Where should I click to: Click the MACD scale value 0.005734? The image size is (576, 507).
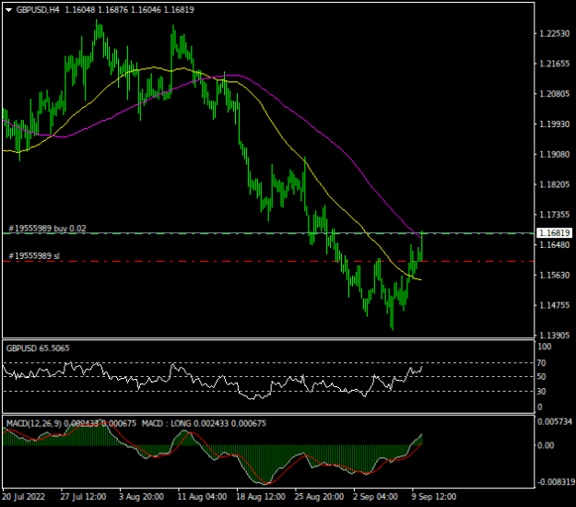[x=555, y=422]
